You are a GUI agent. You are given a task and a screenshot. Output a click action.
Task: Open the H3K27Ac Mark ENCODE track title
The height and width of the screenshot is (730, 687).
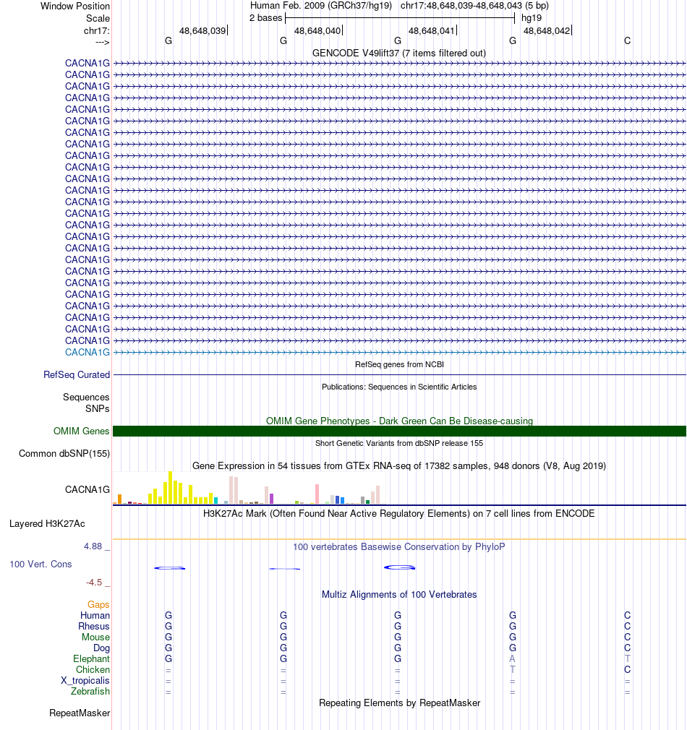(399, 513)
